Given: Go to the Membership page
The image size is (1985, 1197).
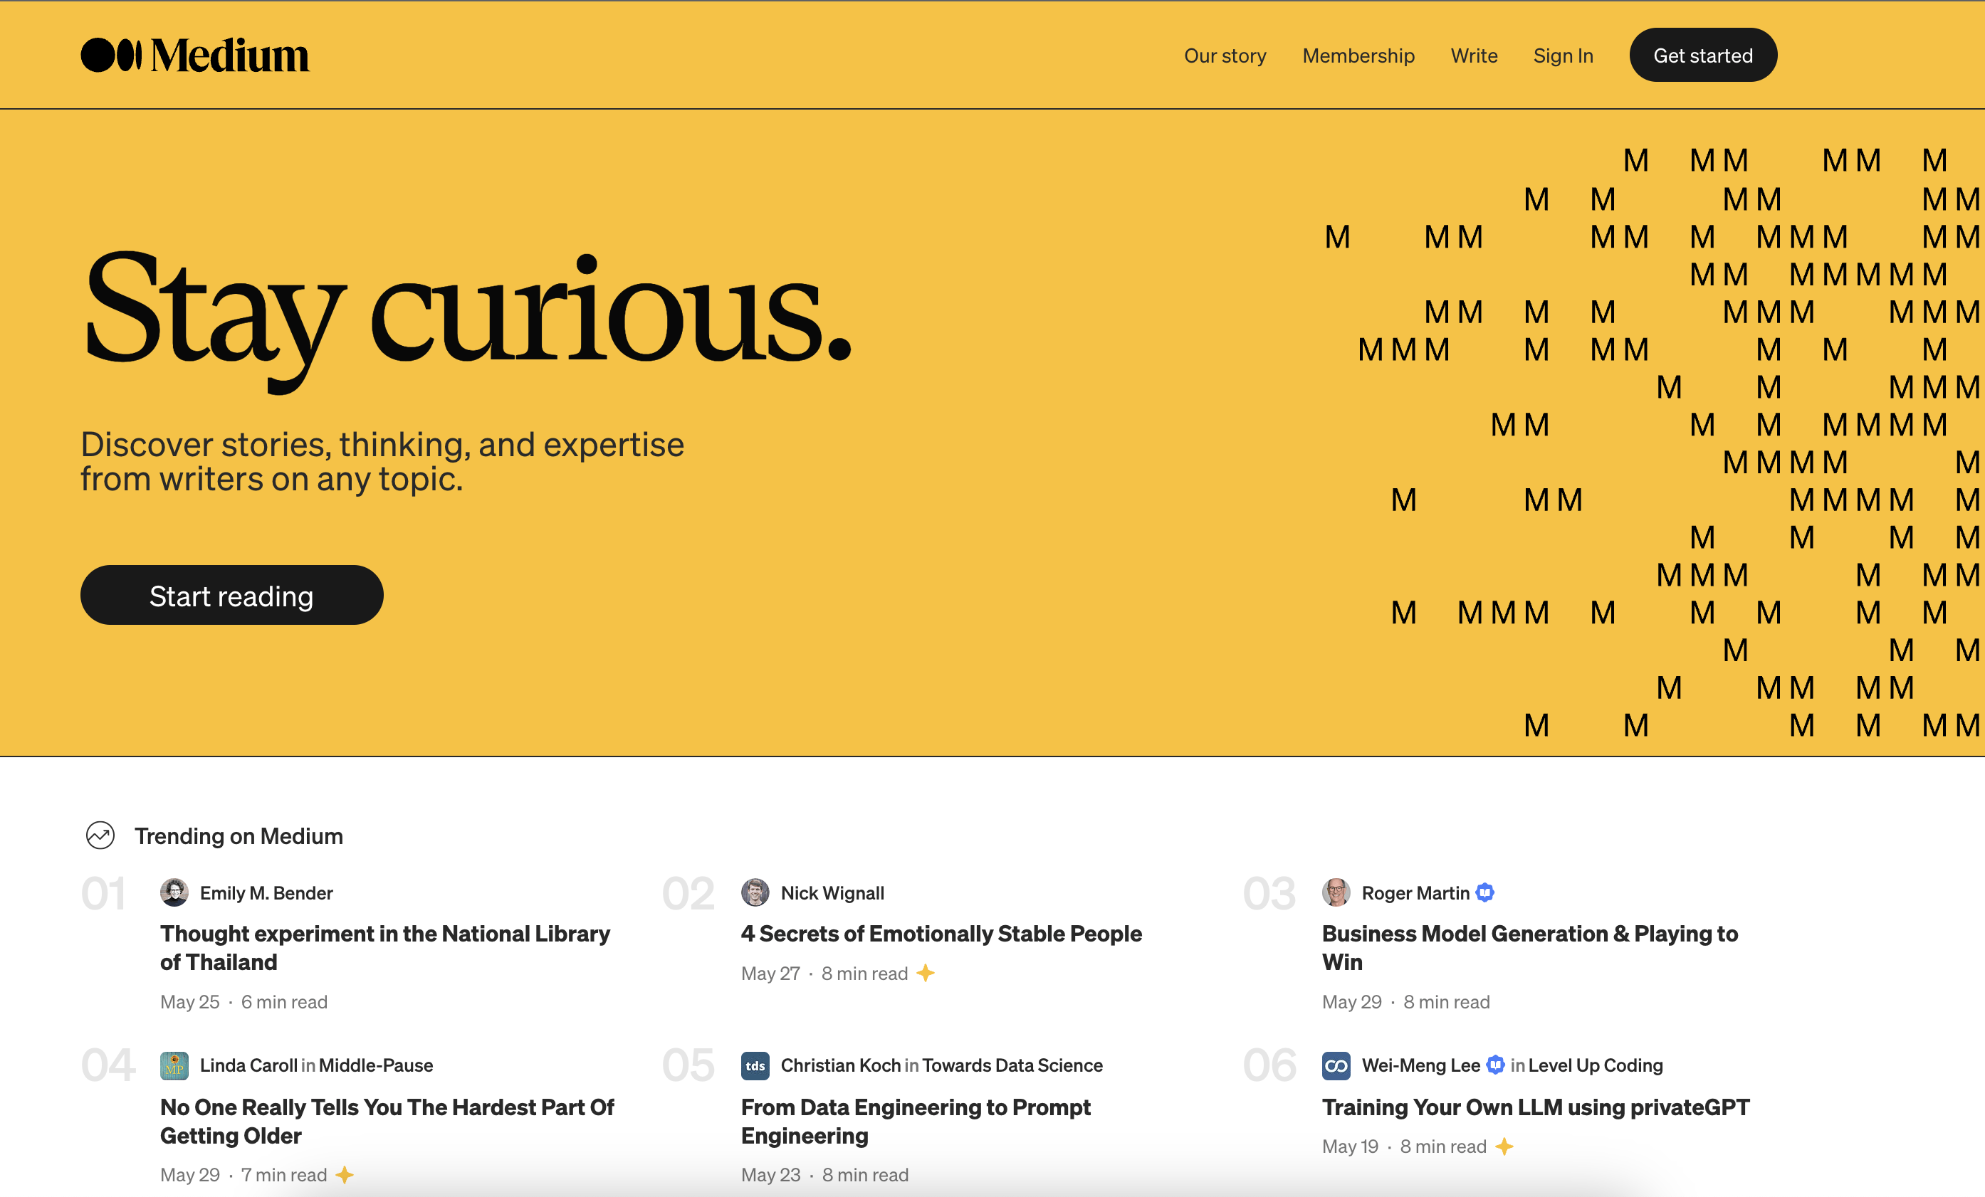Looking at the screenshot, I should pos(1358,56).
